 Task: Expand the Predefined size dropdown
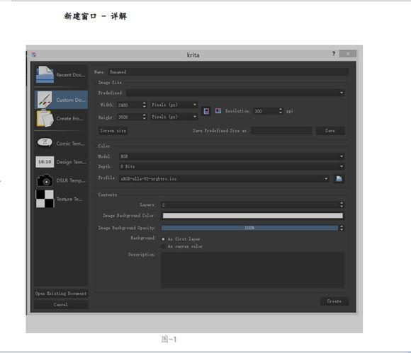point(235,93)
